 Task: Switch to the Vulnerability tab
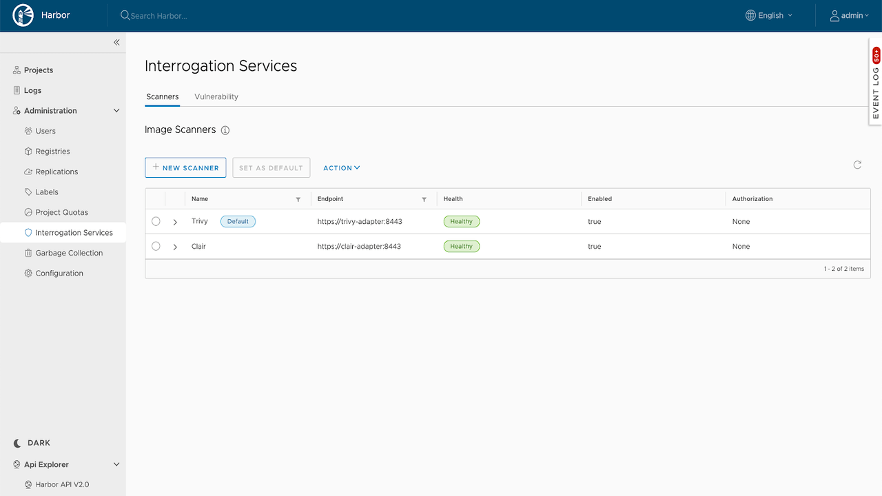click(216, 96)
